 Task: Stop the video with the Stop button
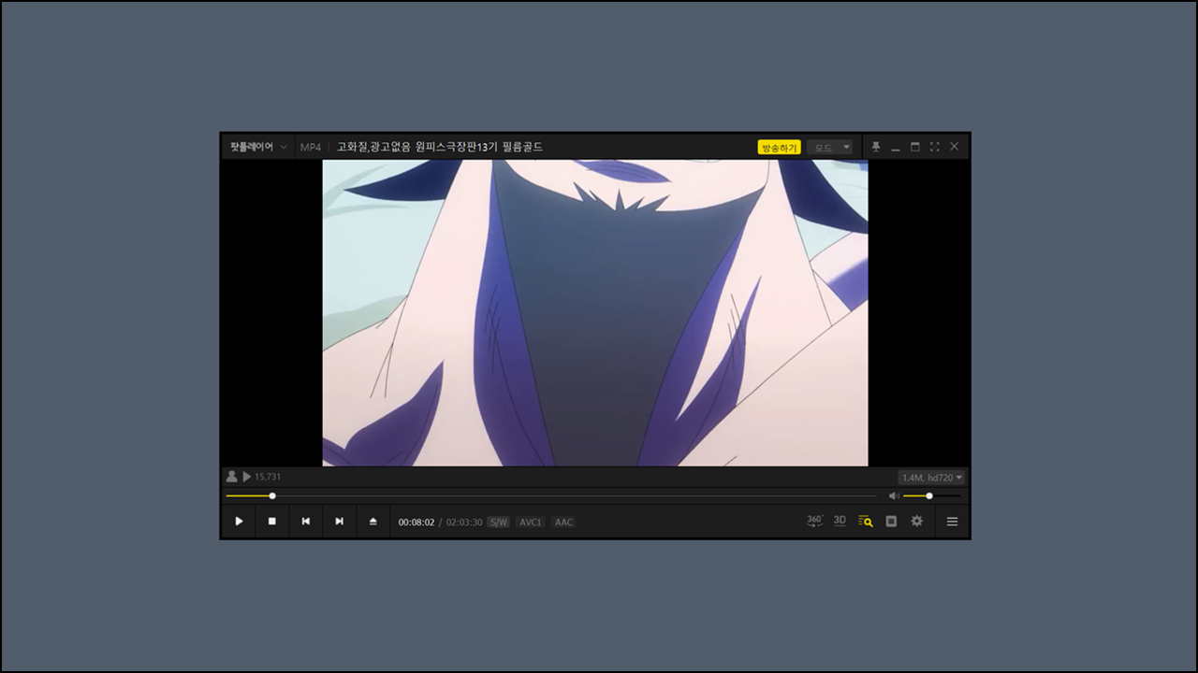point(272,522)
